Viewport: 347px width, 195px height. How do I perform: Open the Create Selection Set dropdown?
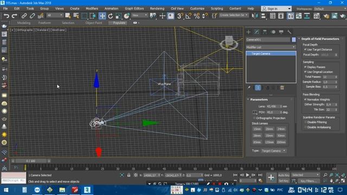[x=234, y=15]
